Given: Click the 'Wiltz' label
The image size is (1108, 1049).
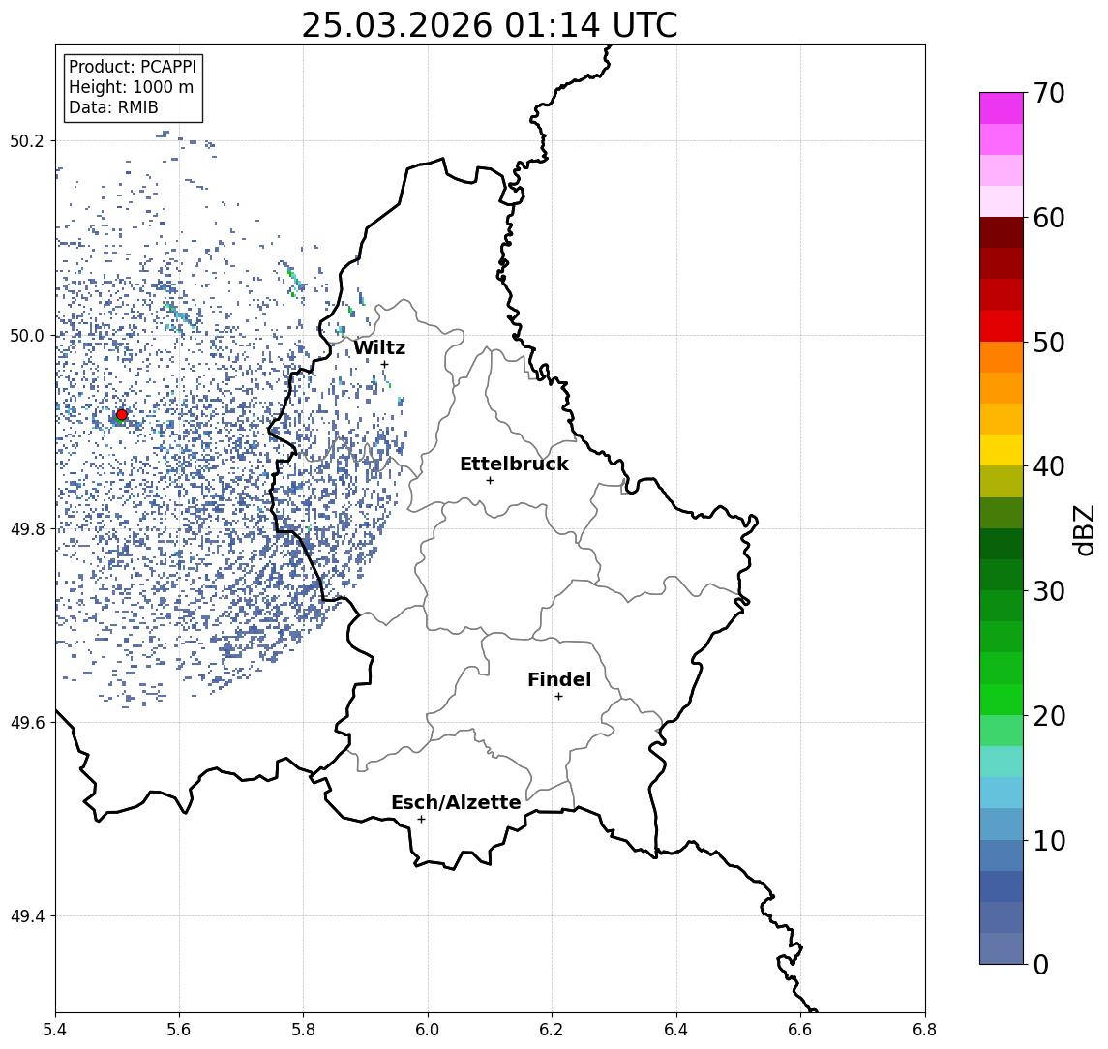Looking at the screenshot, I should (x=379, y=347).
